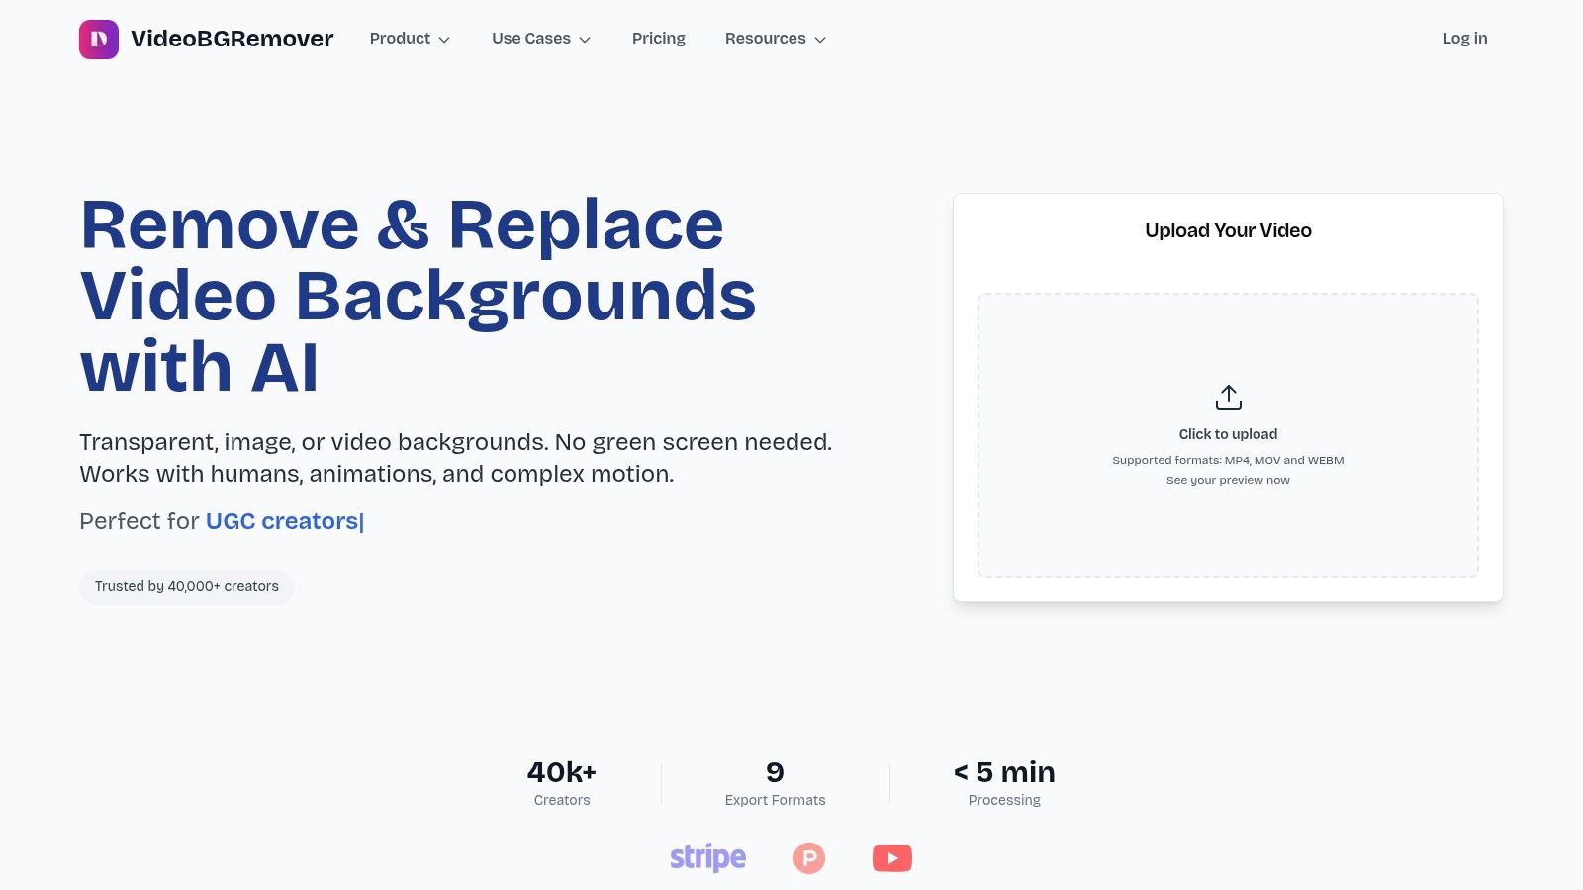Click the VideoBGRemover logo icon
This screenshot has height=890, width=1583.
[97, 39]
